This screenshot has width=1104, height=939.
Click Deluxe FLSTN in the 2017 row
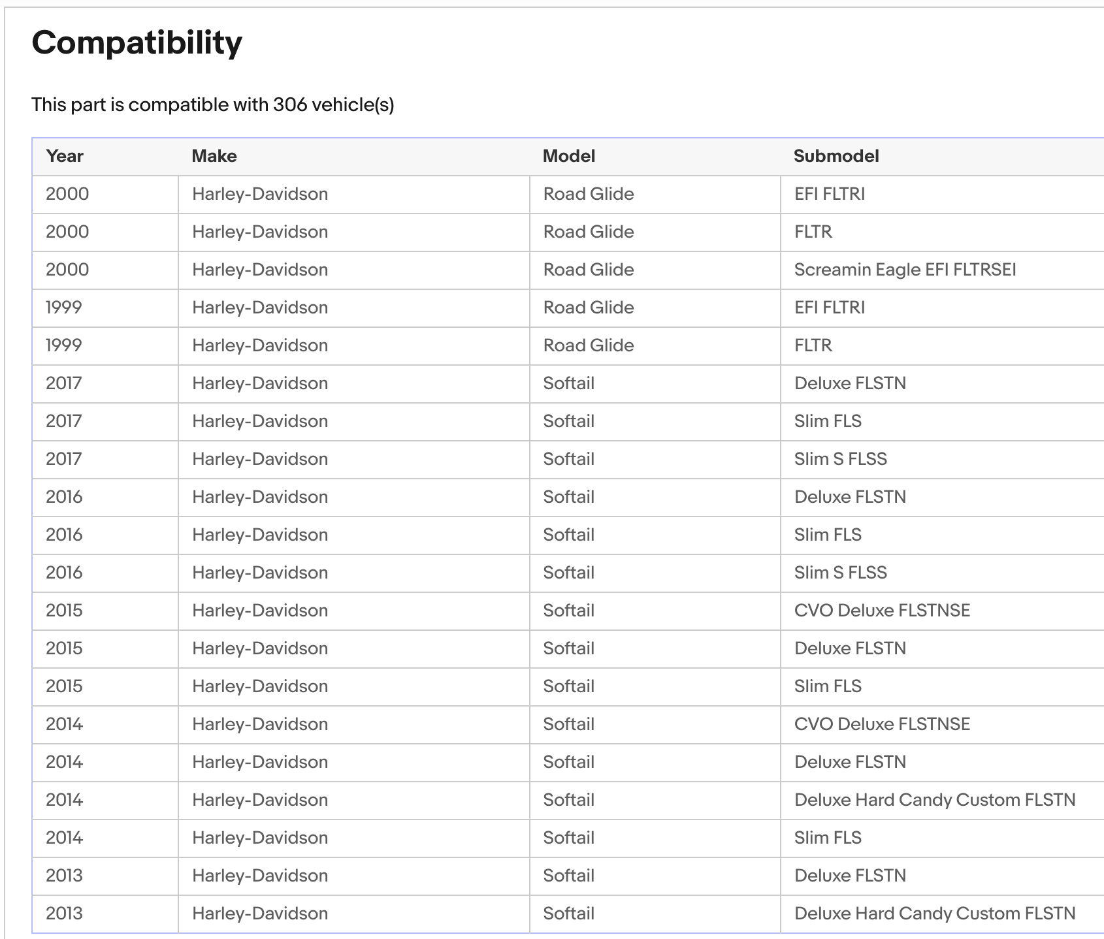(x=850, y=383)
